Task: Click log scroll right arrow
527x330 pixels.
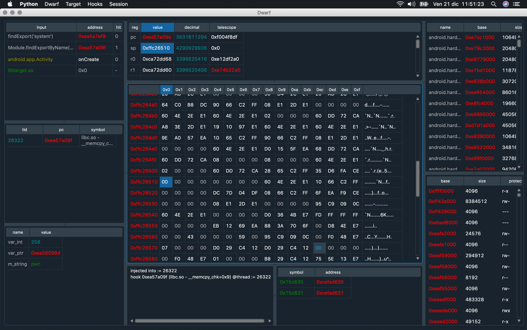Action: coord(270,321)
